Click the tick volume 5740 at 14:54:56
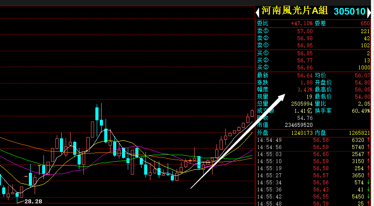The height and width of the screenshot is (206, 374). pyautogui.click(x=358, y=147)
